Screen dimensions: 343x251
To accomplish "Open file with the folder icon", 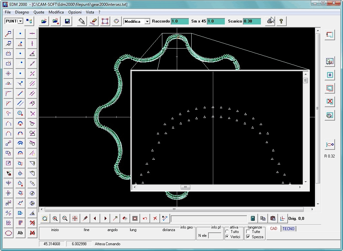I will (44, 21).
